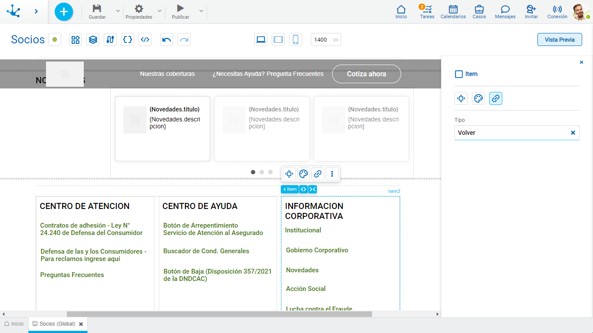This screenshot has width=593, height=333.
Task: Close the Socios (Global) tab
Action: (81, 324)
